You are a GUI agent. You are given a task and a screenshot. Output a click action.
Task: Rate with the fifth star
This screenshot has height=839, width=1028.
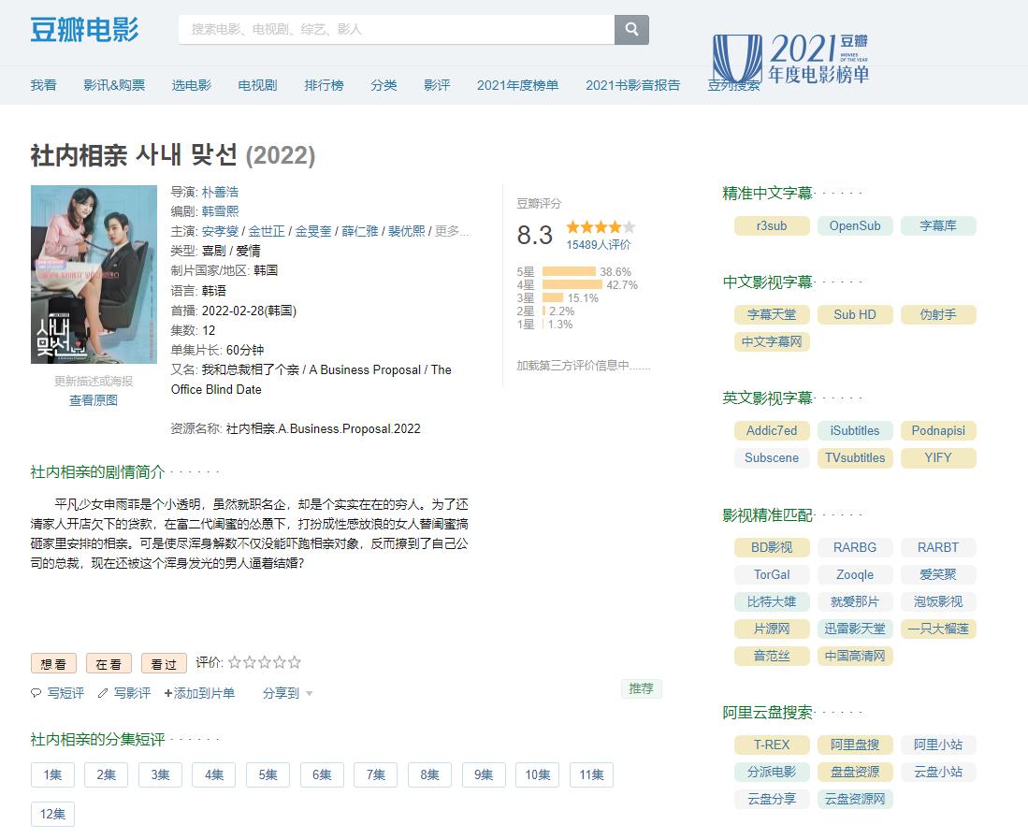[295, 662]
